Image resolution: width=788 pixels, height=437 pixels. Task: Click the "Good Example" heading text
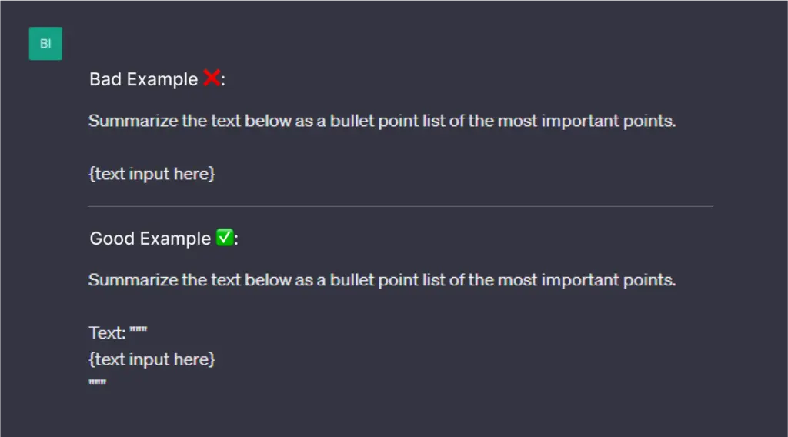(150, 239)
